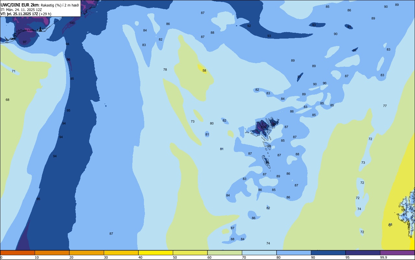The width and height of the screenshot is (415, 260).
Task: Click the '60' legend tick label
Action: (209, 257)
